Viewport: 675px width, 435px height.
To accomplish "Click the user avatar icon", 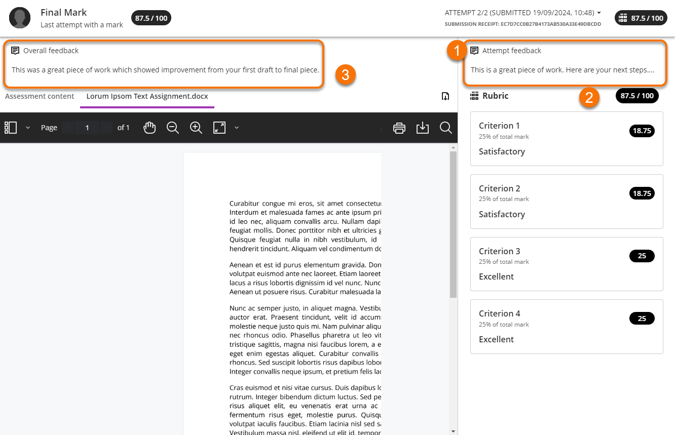I will coord(20,18).
